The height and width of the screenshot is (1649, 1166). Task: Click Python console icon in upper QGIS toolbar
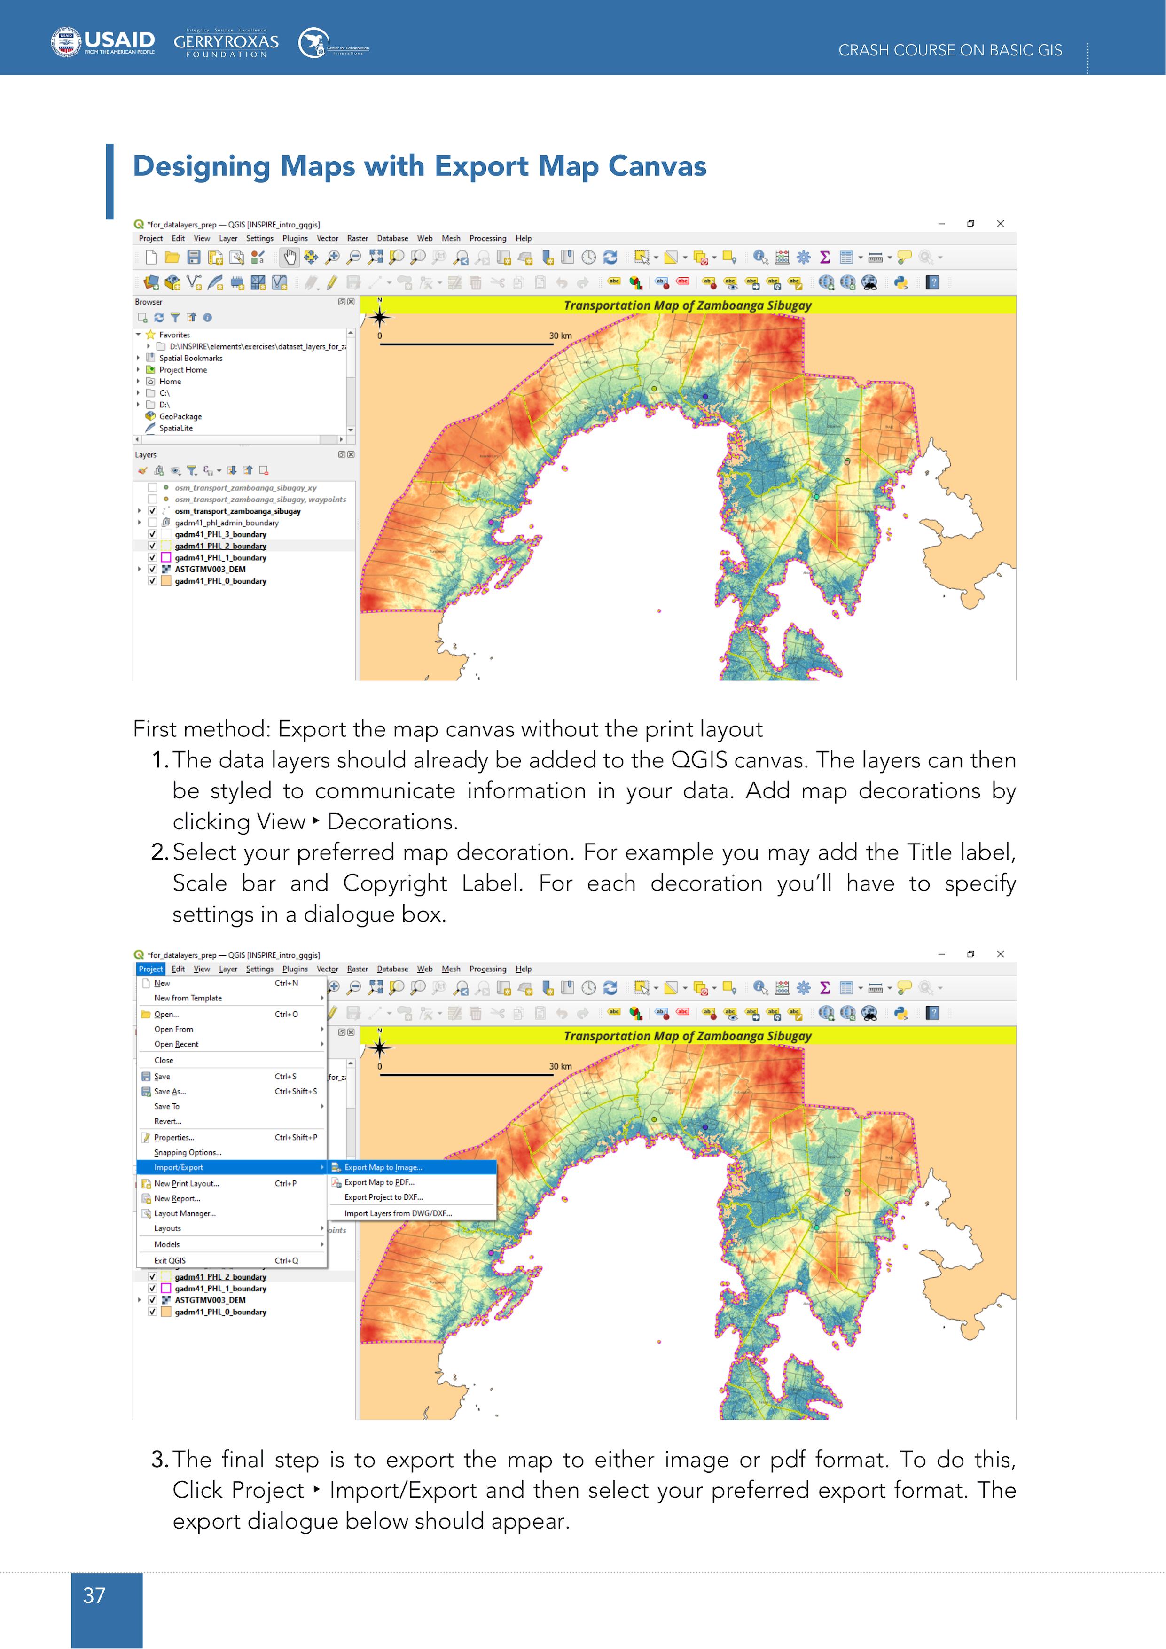[x=900, y=282]
